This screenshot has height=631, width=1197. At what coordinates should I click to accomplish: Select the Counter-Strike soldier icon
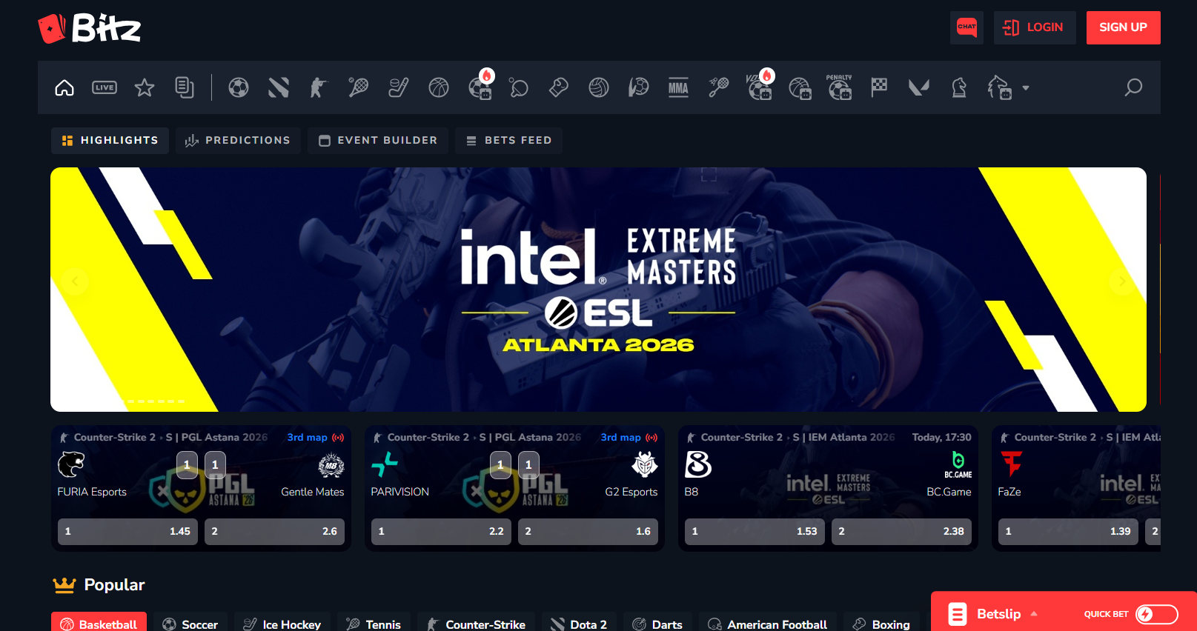point(318,87)
